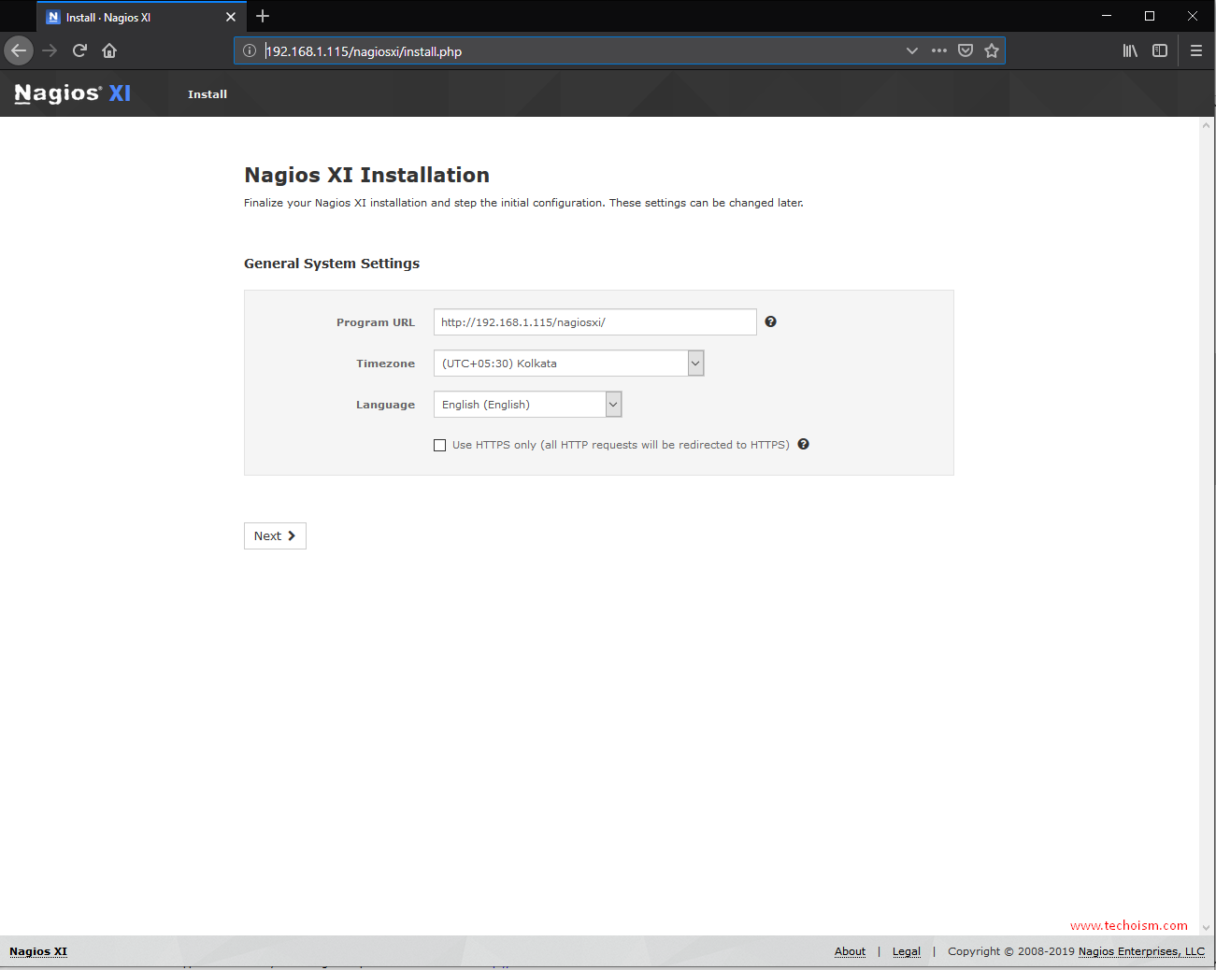Minimize the browser window
The height and width of the screenshot is (970, 1216).
[1107, 16]
